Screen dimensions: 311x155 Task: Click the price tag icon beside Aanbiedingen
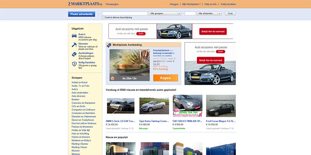tap(74, 54)
